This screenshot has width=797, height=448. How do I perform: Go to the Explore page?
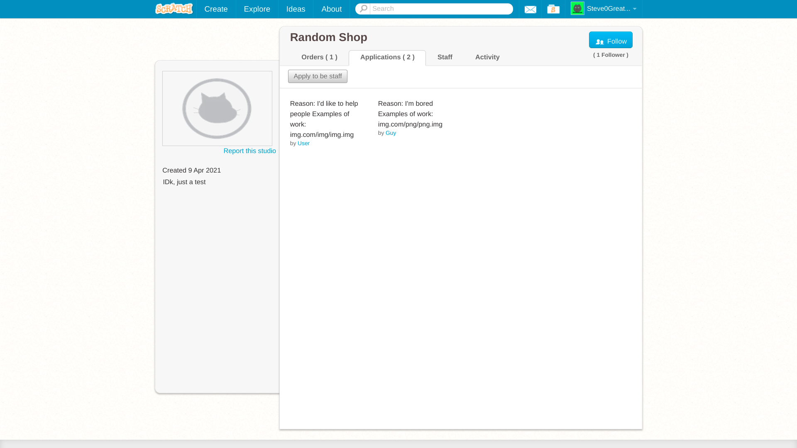click(257, 9)
